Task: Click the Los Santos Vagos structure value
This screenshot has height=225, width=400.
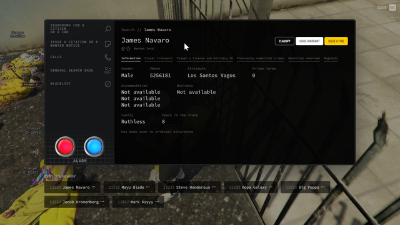Action: (x=211, y=76)
